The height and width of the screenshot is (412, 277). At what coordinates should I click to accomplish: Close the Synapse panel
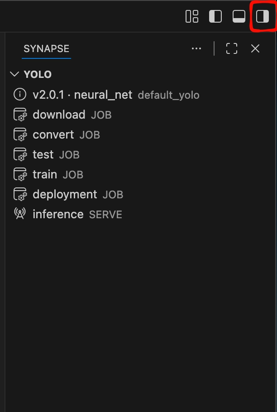pyautogui.click(x=255, y=48)
